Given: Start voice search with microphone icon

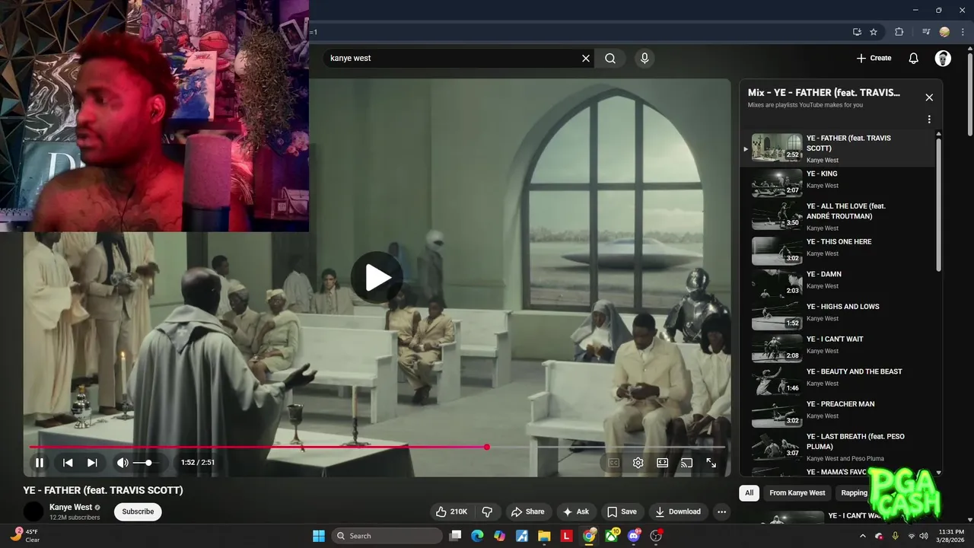Looking at the screenshot, I should pyautogui.click(x=645, y=58).
